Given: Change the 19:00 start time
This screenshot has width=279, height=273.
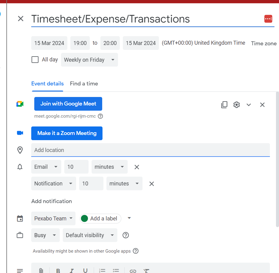Looking at the screenshot, I should 80,43.
